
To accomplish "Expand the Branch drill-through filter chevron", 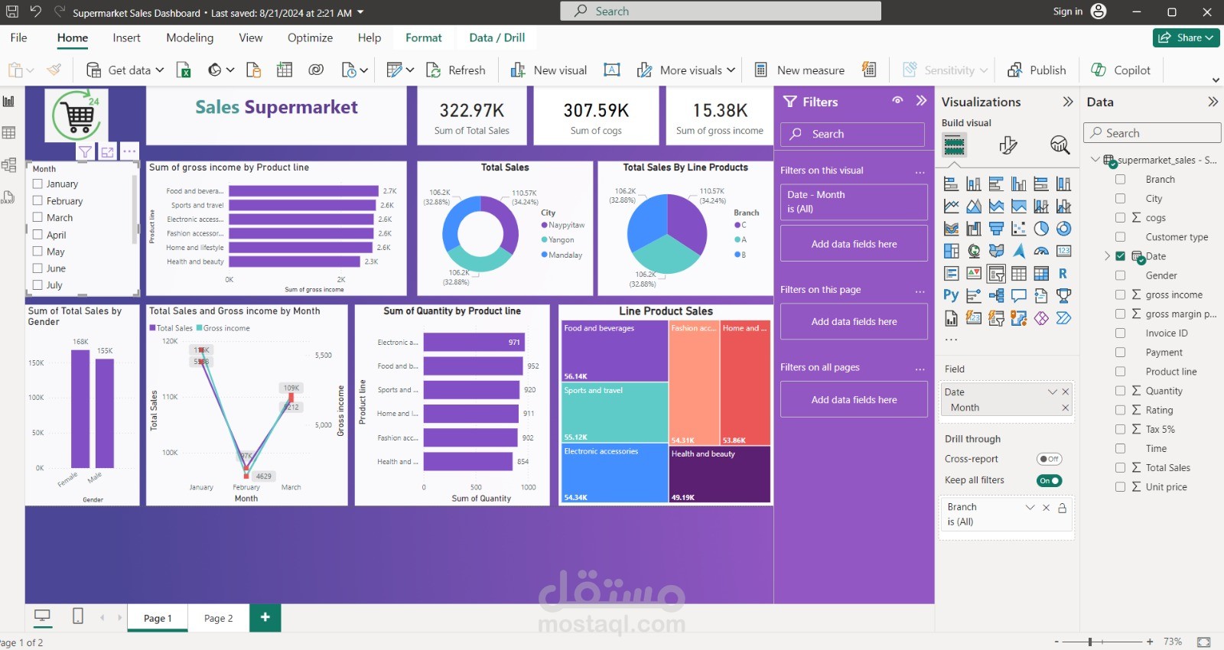I will pos(1030,507).
